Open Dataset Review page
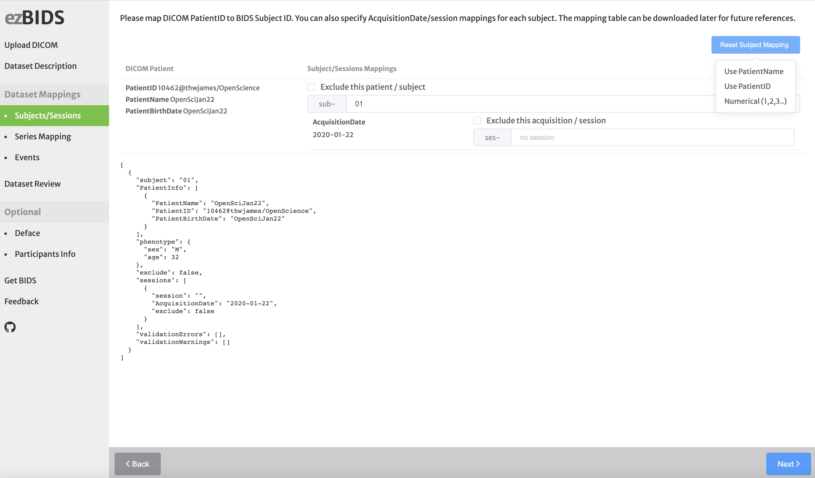 tap(32, 184)
